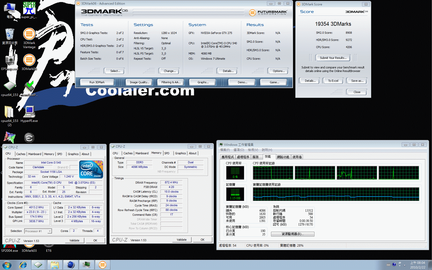Switch to 網路功能 tab in Task Manager
This screenshot has width=432, height=270.
[283, 157]
